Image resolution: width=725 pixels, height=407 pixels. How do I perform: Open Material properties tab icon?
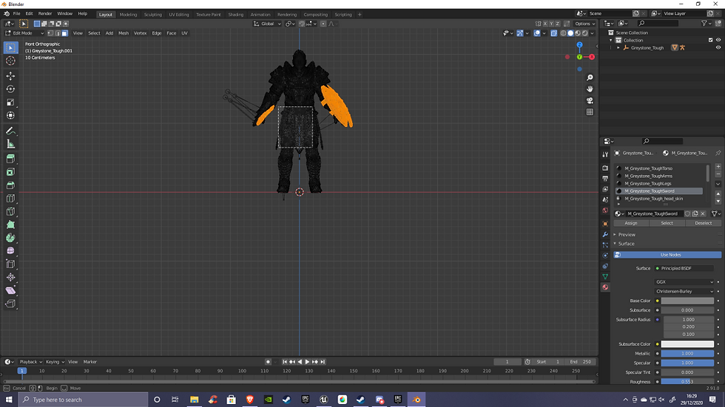[x=605, y=287]
